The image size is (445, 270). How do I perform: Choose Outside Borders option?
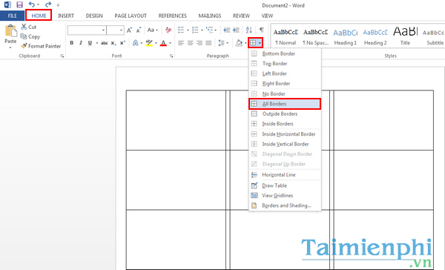(x=285, y=113)
